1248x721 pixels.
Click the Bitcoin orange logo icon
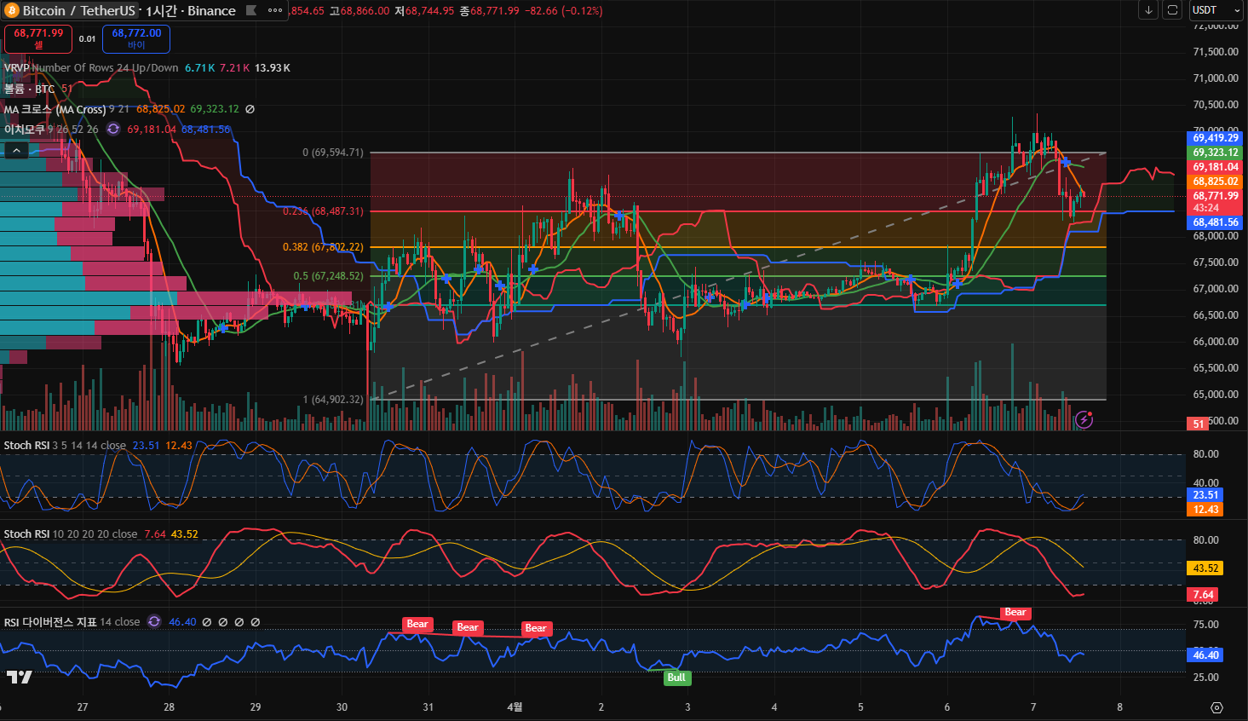pos(11,10)
